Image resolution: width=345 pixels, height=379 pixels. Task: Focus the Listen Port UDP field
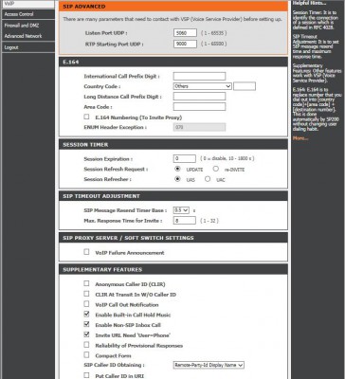185,33
